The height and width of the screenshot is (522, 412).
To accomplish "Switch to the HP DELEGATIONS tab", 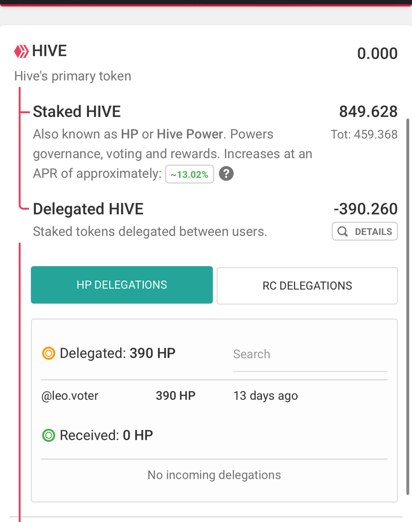I will click(122, 285).
